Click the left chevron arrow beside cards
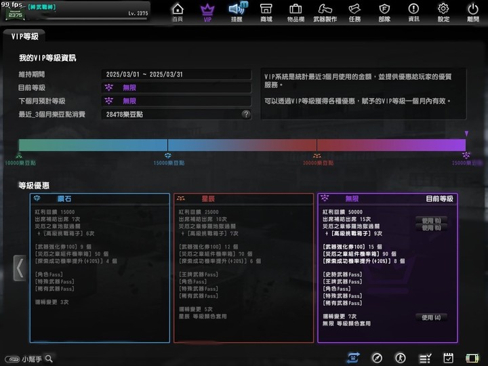This screenshot has width=488, height=366. click(x=20, y=268)
